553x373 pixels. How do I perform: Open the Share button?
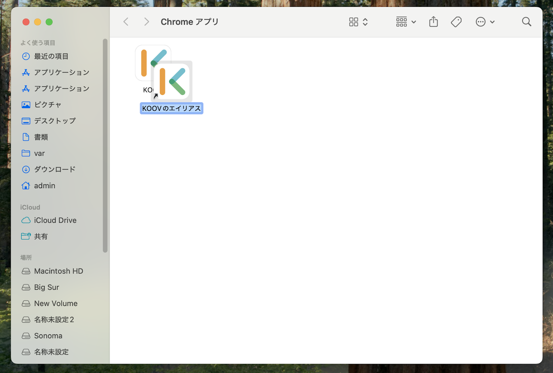(x=433, y=22)
